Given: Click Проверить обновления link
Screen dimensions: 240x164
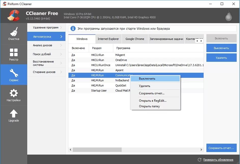Looking at the screenshot, I should point(218,160).
